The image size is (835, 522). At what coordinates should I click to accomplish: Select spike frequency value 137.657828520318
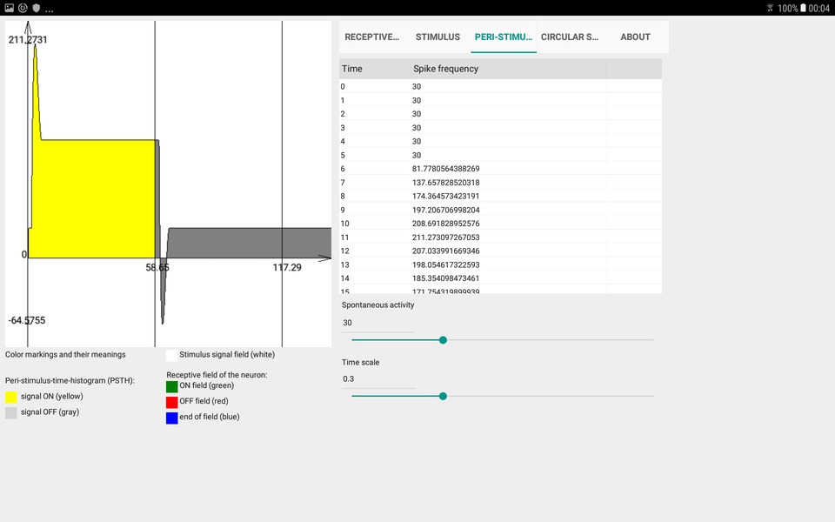click(x=445, y=182)
